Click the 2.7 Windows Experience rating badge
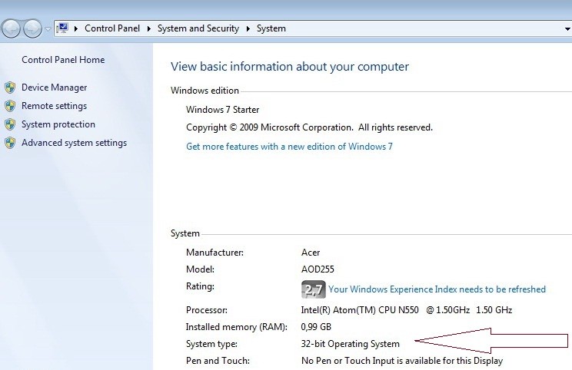Screen dimensions: 572x370 pyautogui.click(x=314, y=289)
